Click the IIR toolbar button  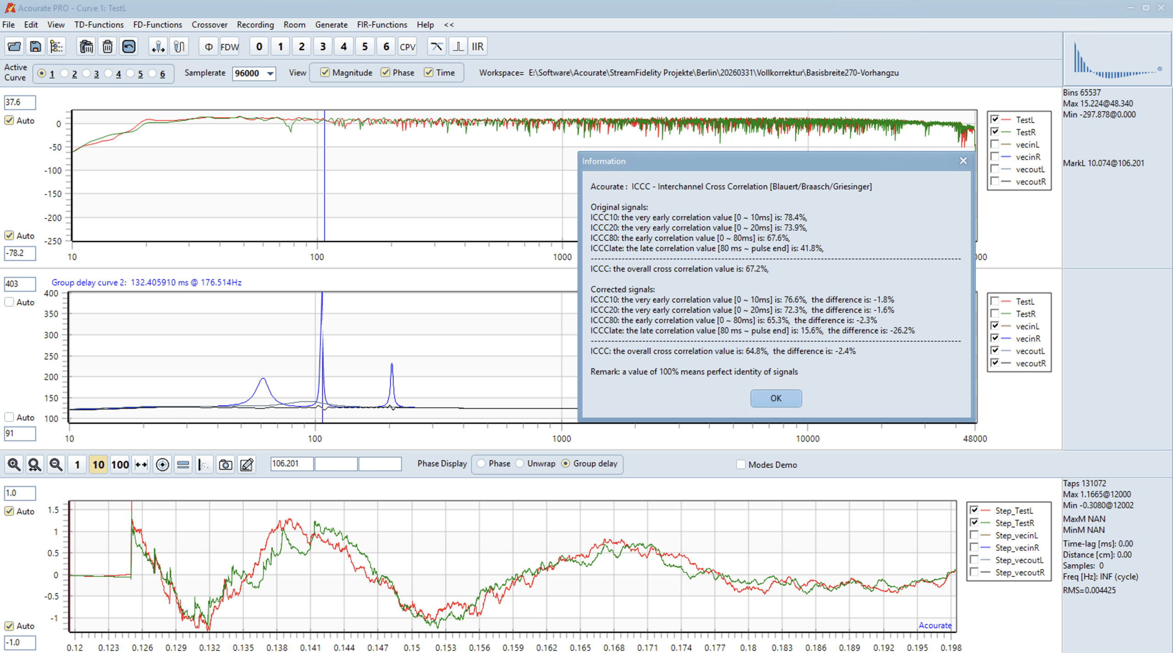(x=477, y=47)
